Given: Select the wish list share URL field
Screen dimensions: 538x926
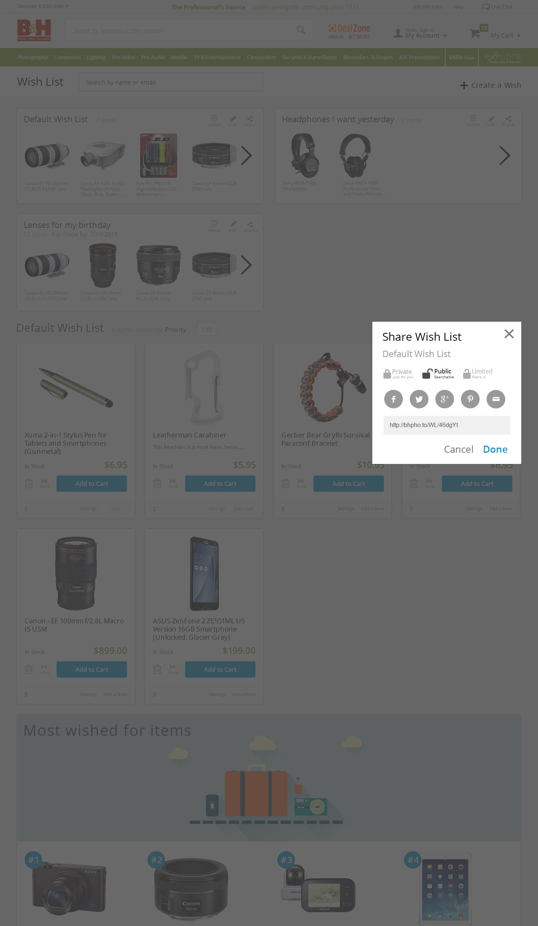Looking at the screenshot, I should coord(447,425).
